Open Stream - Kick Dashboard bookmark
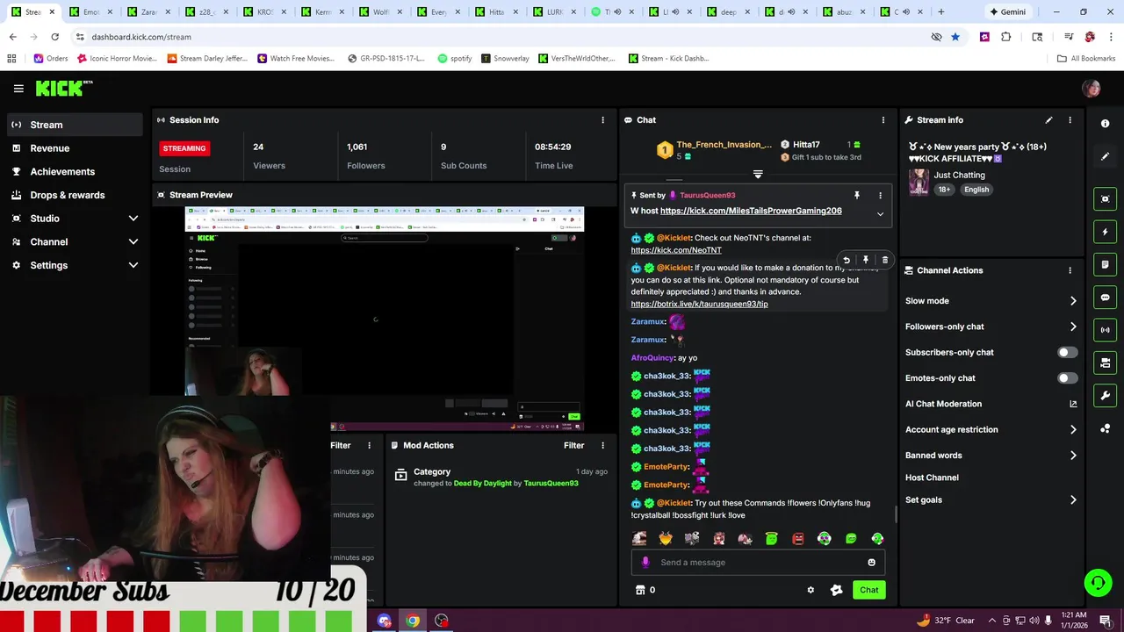 tap(668, 59)
